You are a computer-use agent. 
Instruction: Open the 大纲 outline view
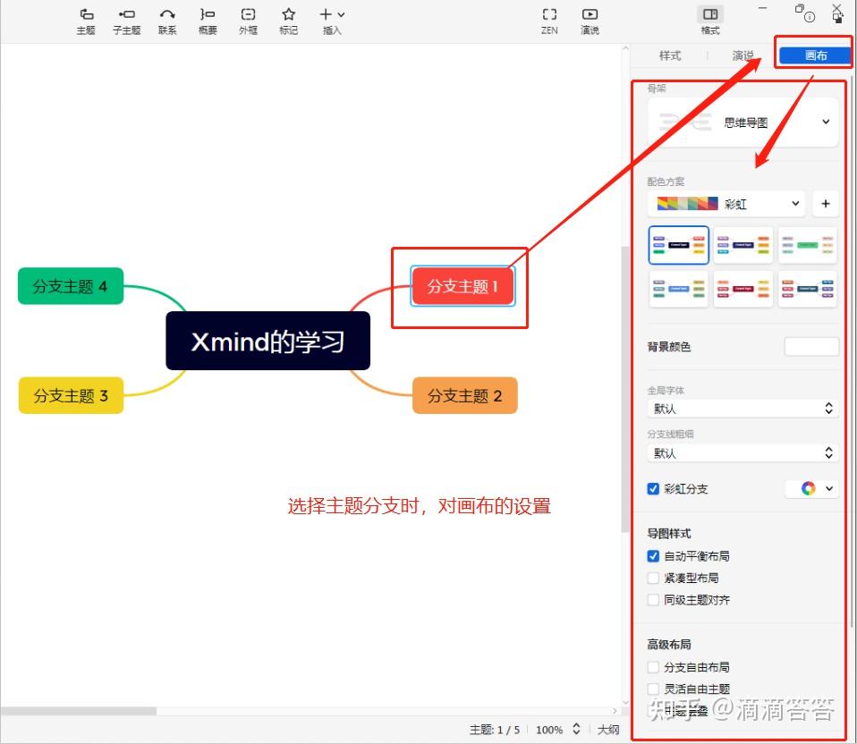pos(607,730)
